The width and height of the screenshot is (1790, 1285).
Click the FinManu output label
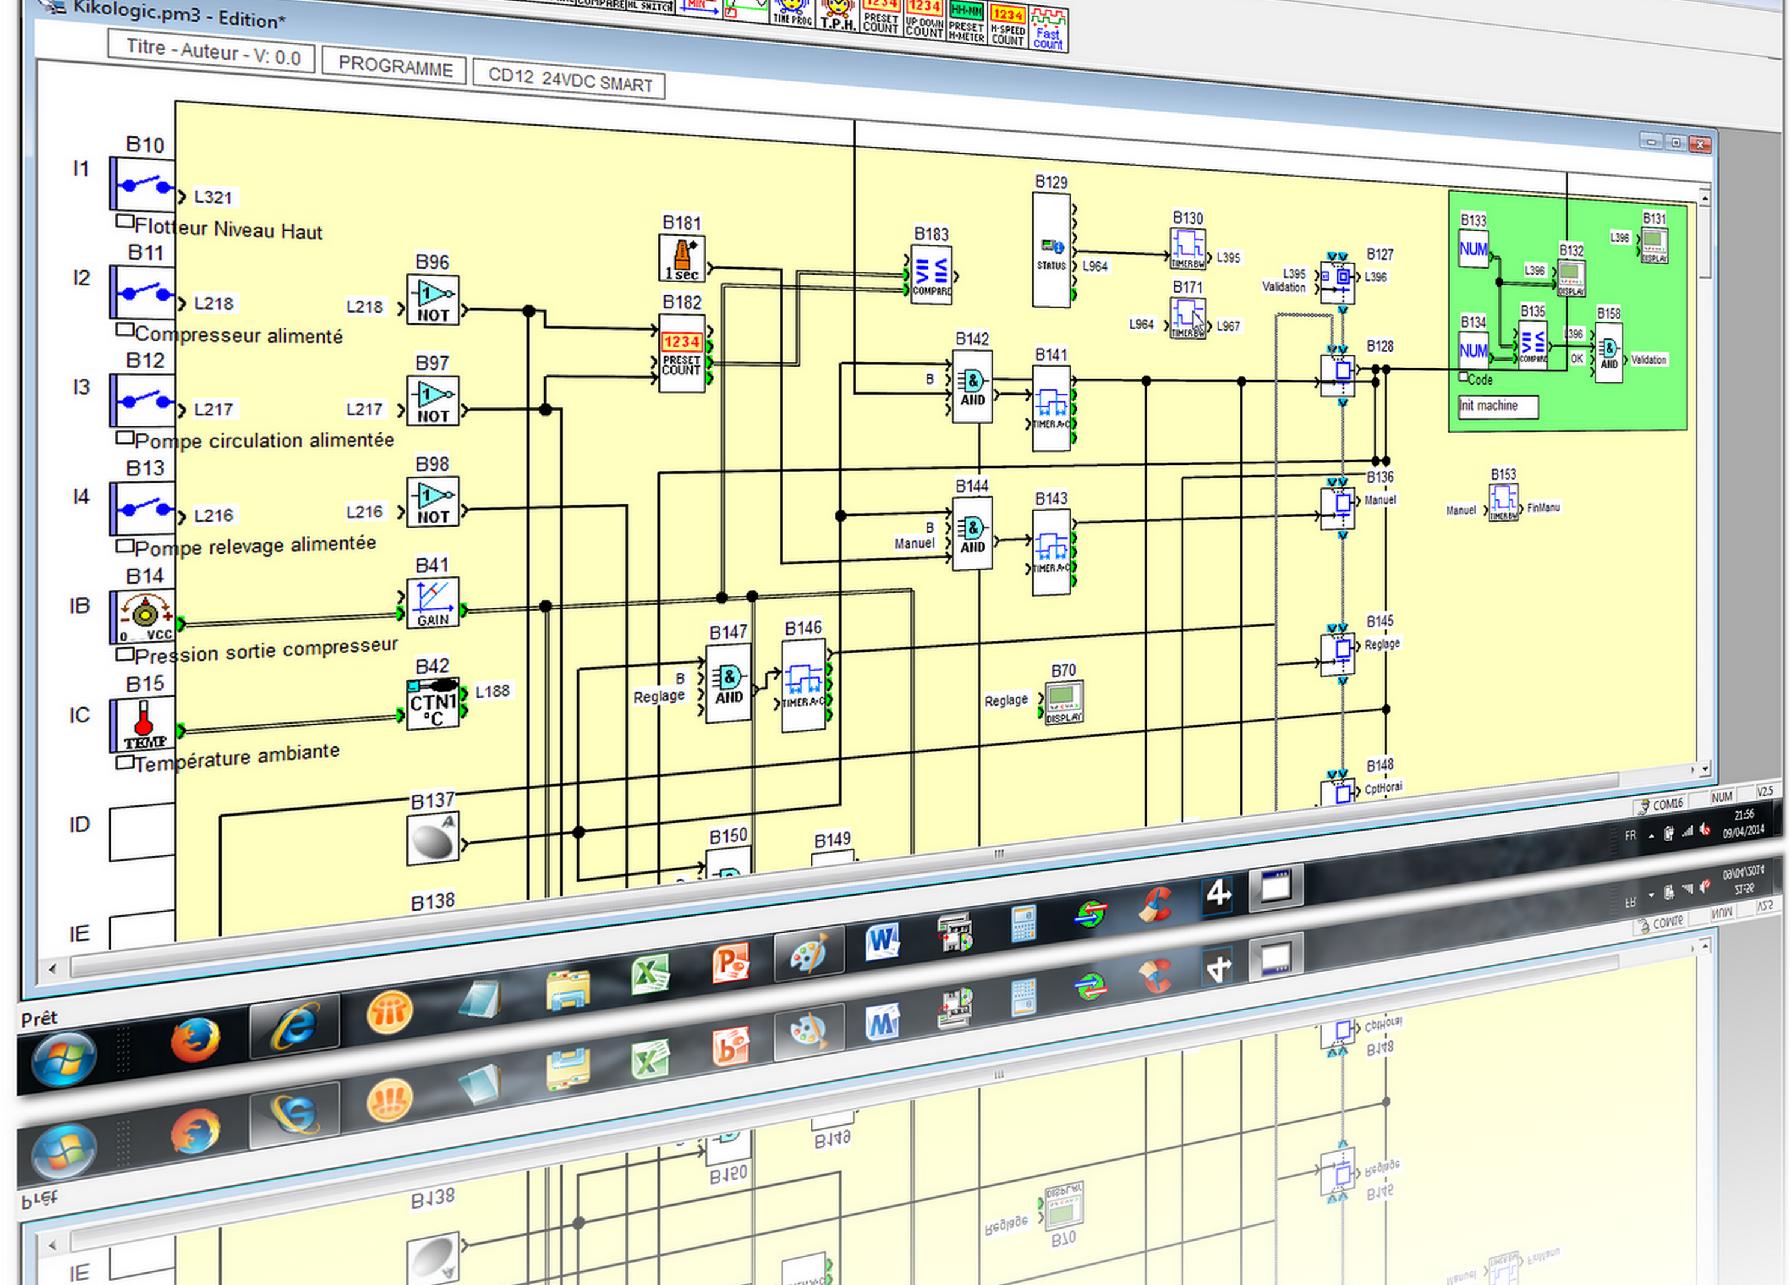[1543, 508]
